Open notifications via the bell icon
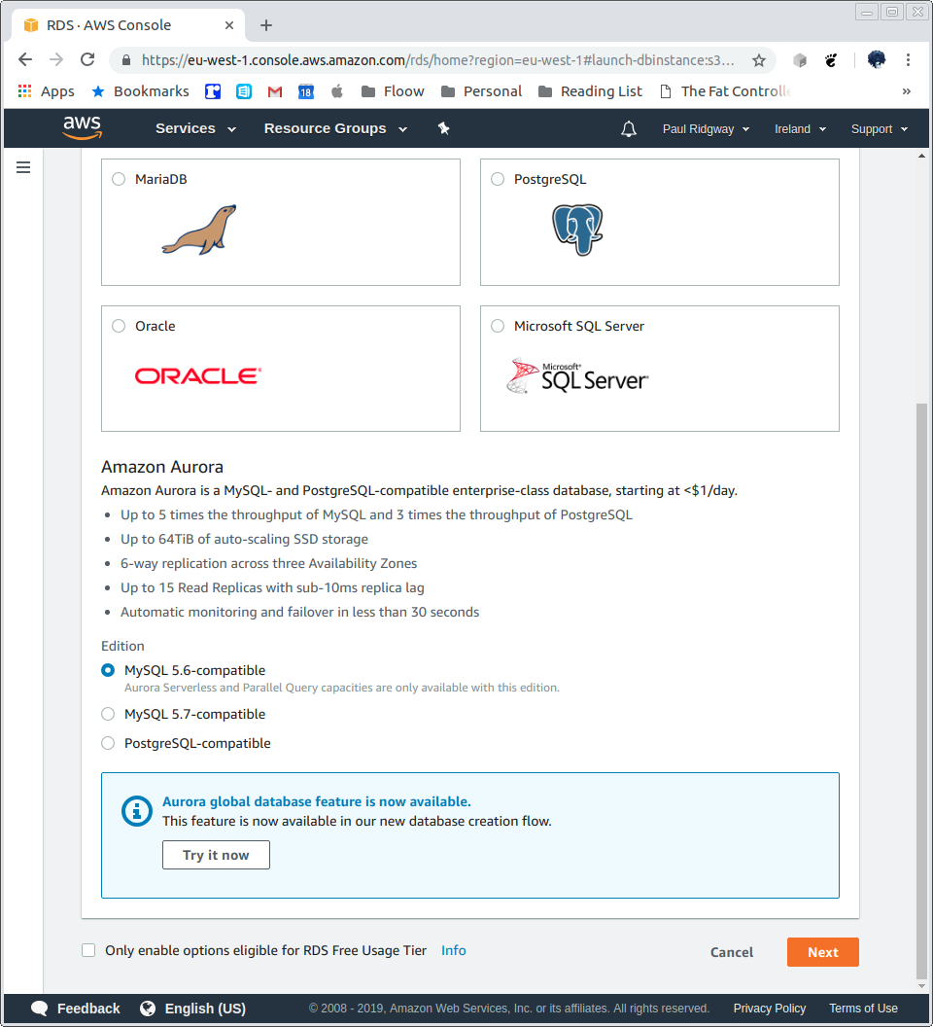This screenshot has width=933, height=1027. pyautogui.click(x=628, y=127)
